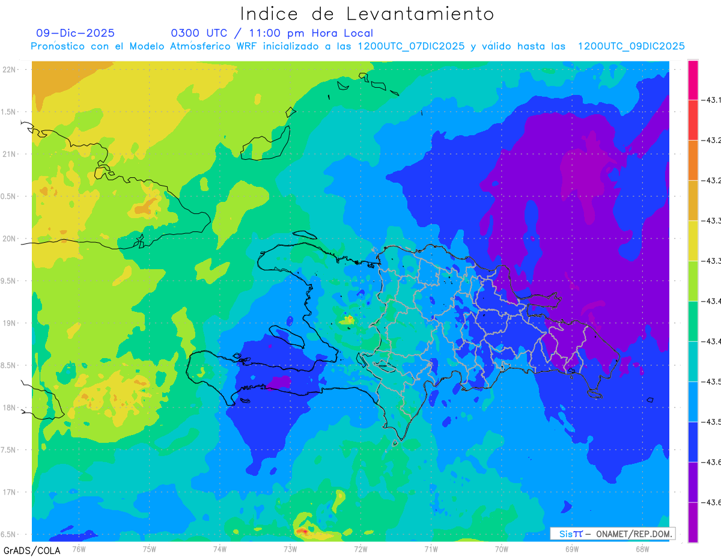721x557 pixels.
Task: Click the 6.5N latitude label
Action: tap(10, 535)
